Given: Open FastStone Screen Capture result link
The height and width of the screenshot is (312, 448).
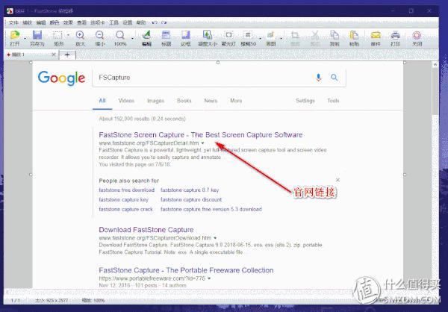Looking at the screenshot, I should click(x=201, y=135).
